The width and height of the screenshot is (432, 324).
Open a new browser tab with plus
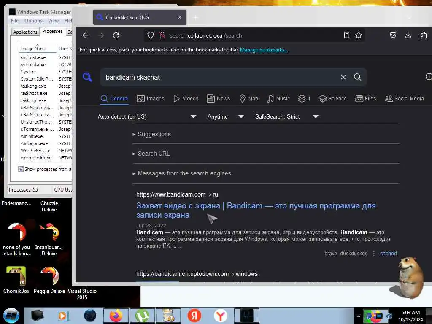tap(196, 18)
